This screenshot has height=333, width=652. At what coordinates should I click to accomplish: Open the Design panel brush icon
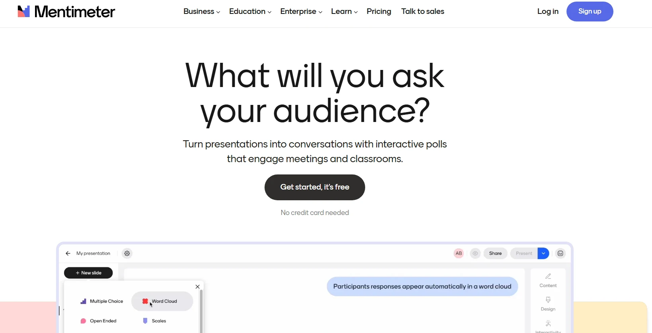pyautogui.click(x=548, y=300)
